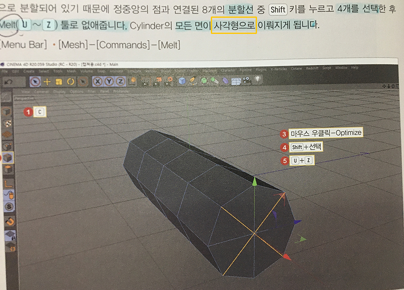Add a Light object
The height and width of the screenshot is (290, 404).
(257, 79)
